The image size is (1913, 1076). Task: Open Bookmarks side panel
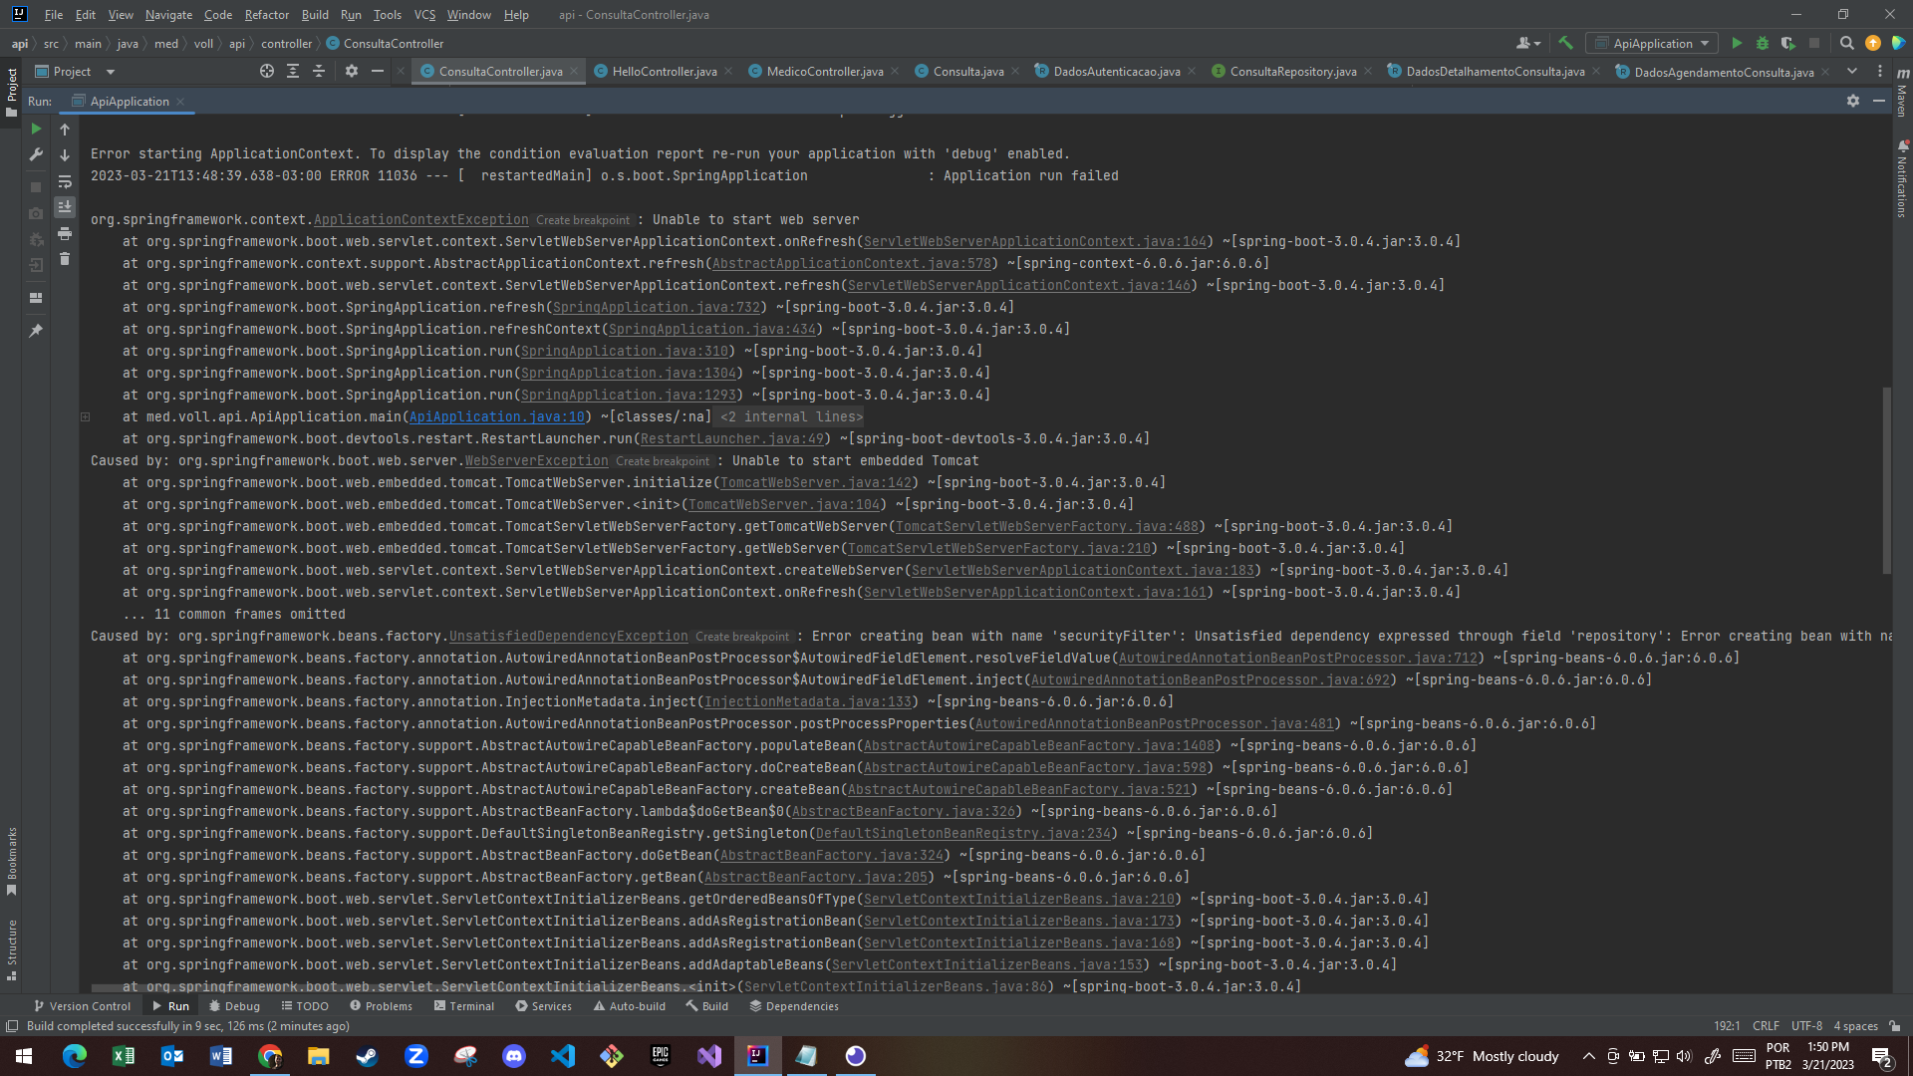coord(12,862)
